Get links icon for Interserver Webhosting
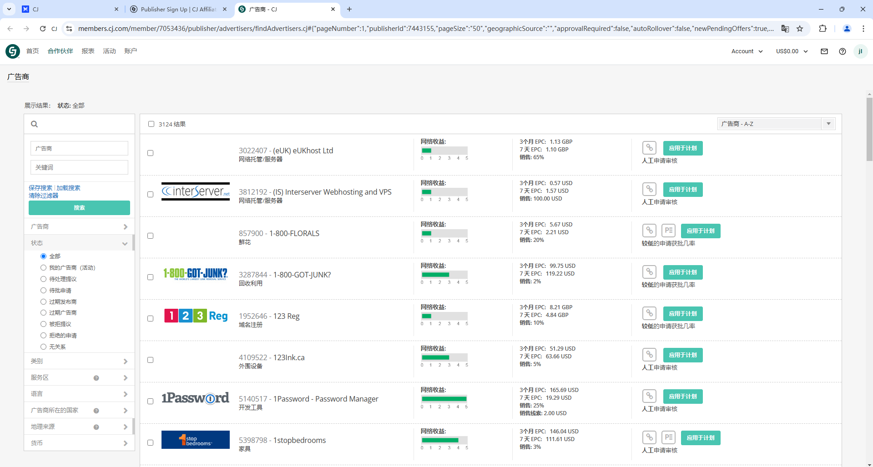The height and width of the screenshot is (467, 873). [649, 189]
